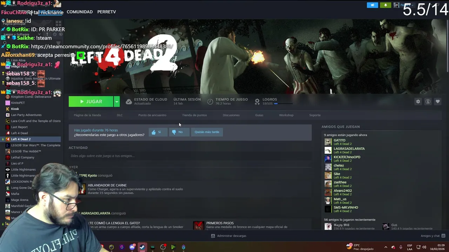Screen dimensions: 449x252
Task: Show hidden system tray icons chevron
Action: coord(386,247)
